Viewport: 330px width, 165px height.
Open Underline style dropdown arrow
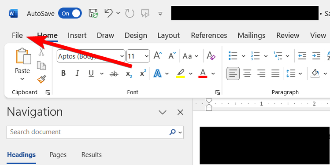tap(102, 73)
